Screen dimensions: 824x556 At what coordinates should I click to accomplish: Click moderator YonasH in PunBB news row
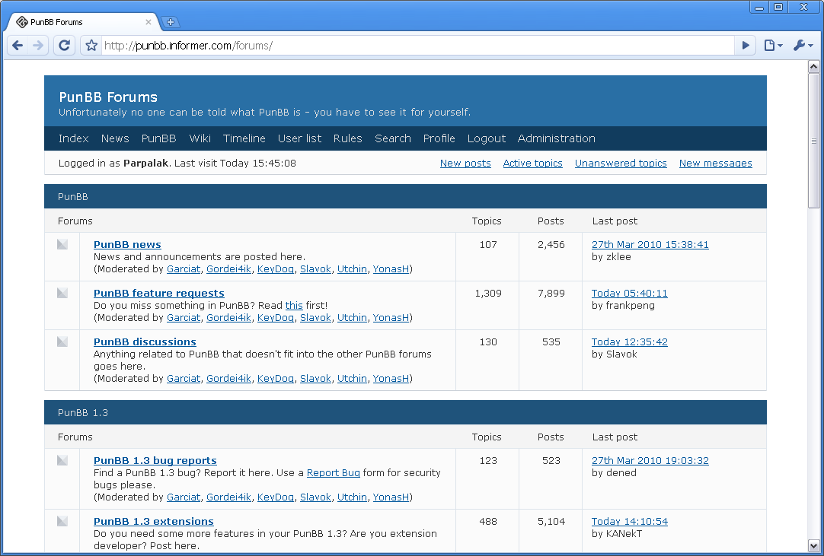[391, 268]
